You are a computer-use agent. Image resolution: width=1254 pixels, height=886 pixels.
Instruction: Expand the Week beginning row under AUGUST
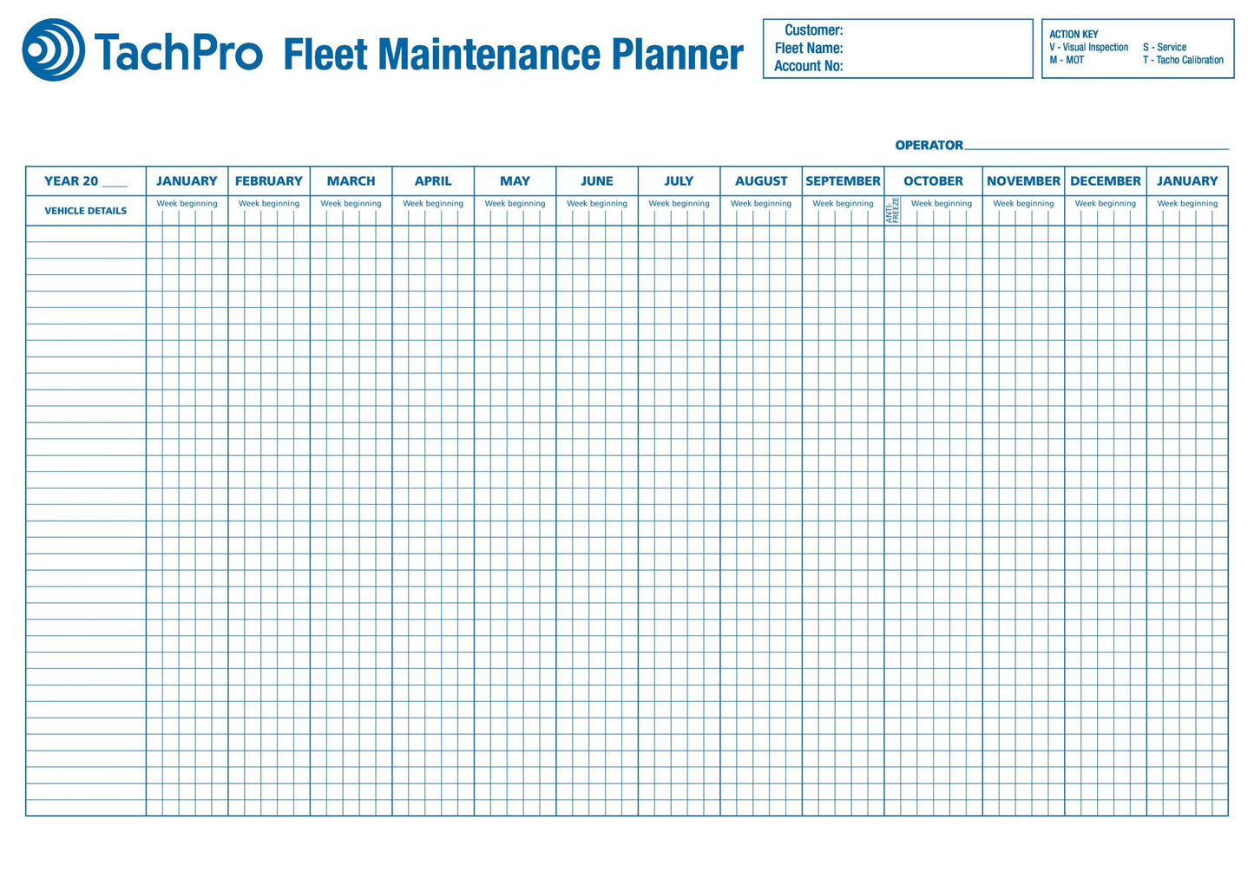(x=761, y=203)
